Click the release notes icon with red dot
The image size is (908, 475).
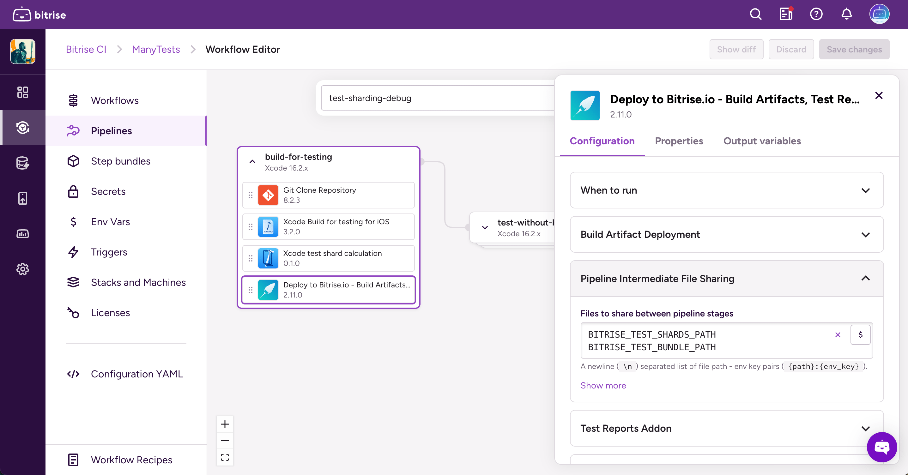(786, 15)
